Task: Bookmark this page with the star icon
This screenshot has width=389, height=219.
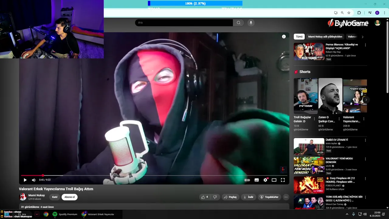Action: (x=349, y=13)
